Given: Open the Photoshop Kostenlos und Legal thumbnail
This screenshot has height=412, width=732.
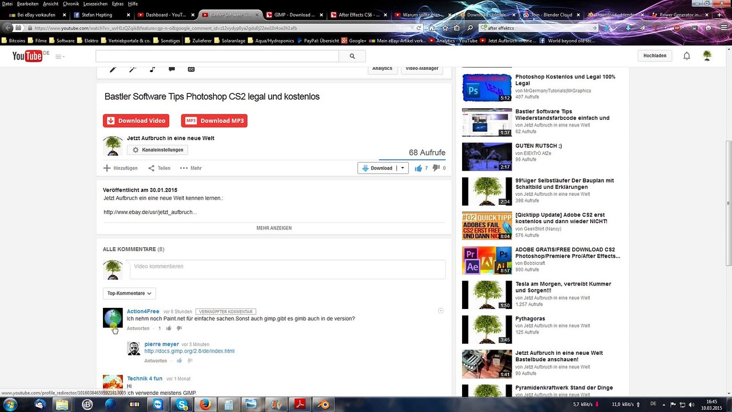Looking at the screenshot, I should (x=487, y=88).
